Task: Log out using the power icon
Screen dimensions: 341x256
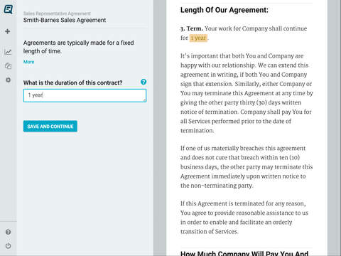Action: pyautogui.click(x=8, y=245)
